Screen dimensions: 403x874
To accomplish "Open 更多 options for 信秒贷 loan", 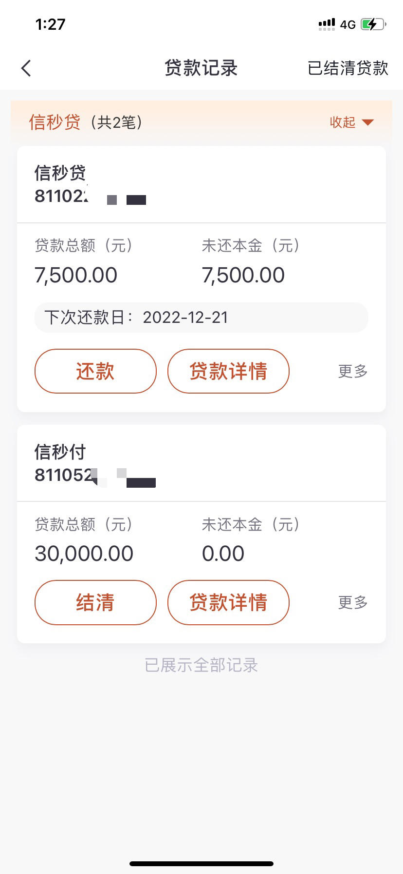I will pyautogui.click(x=353, y=371).
